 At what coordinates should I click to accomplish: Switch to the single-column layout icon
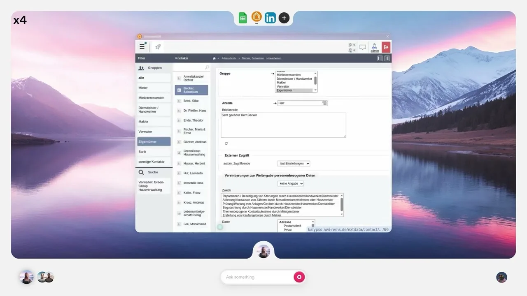(x=387, y=58)
